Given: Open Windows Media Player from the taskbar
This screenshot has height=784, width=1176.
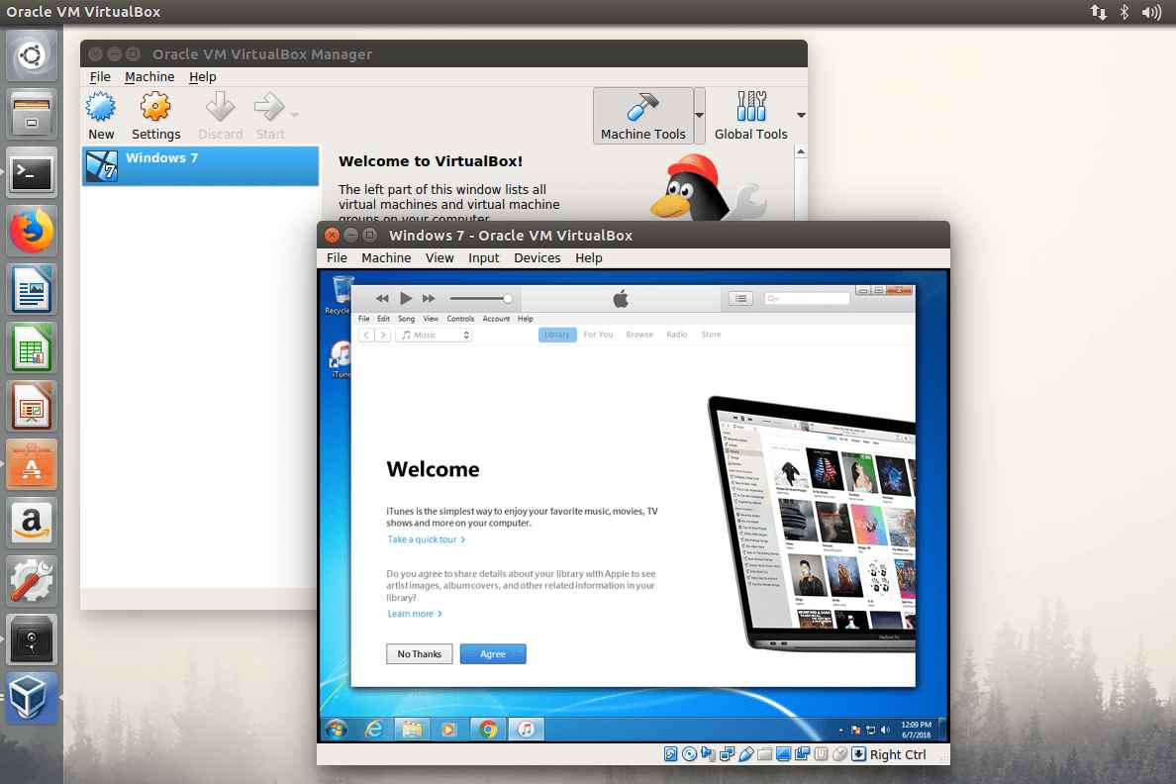Looking at the screenshot, I should pyautogui.click(x=448, y=730).
